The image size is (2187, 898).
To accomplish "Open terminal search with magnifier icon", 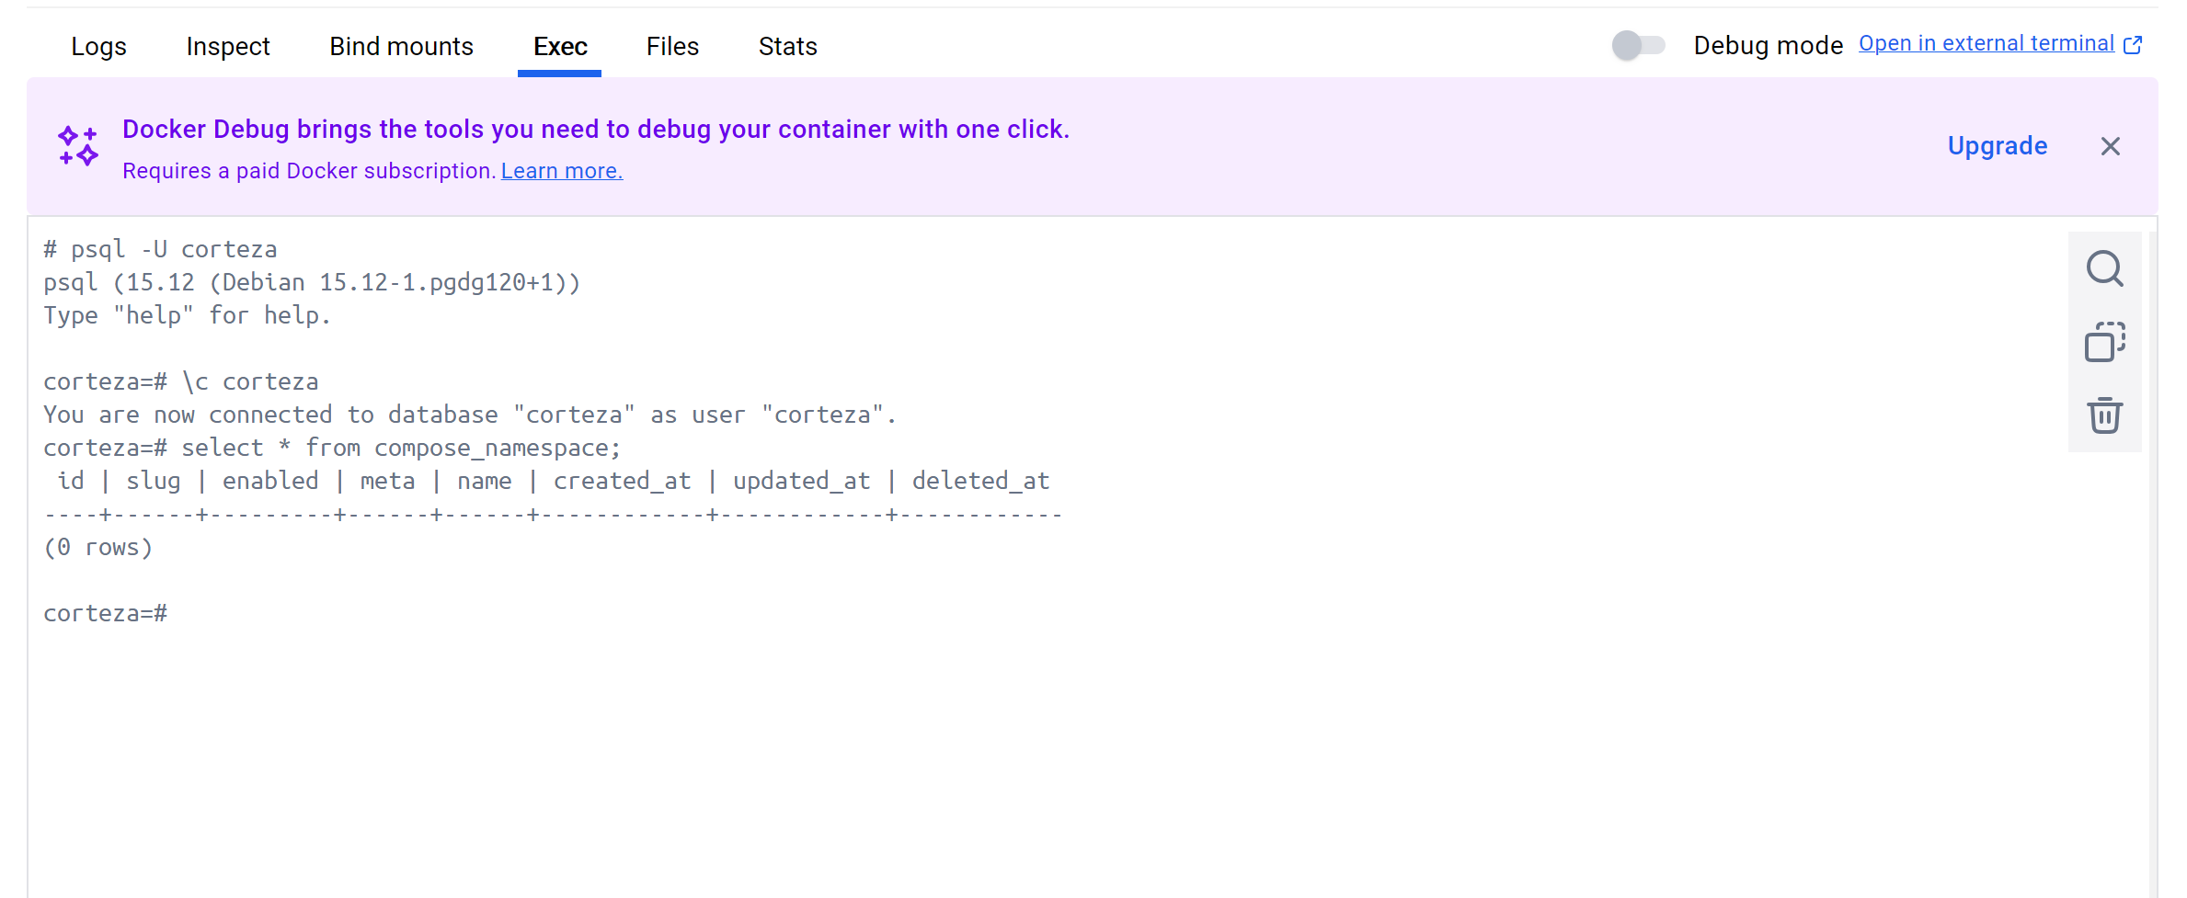I will coord(2104,269).
